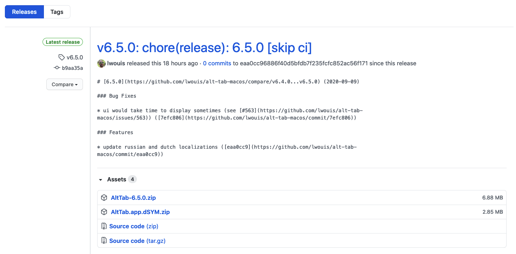Open lwouis's avatar image
The image size is (516, 254).
pyautogui.click(x=101, y=64)
